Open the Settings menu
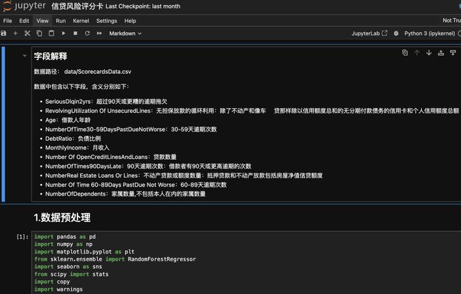Screen dimensions: 461x294 (106, 21)
